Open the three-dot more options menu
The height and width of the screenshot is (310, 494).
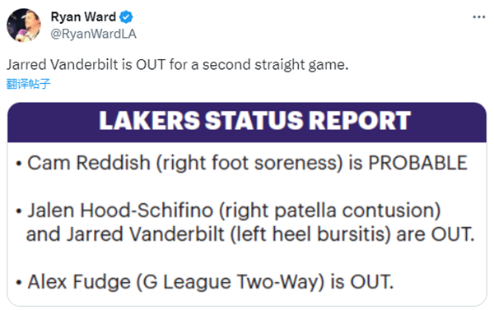tap(478, 17)
